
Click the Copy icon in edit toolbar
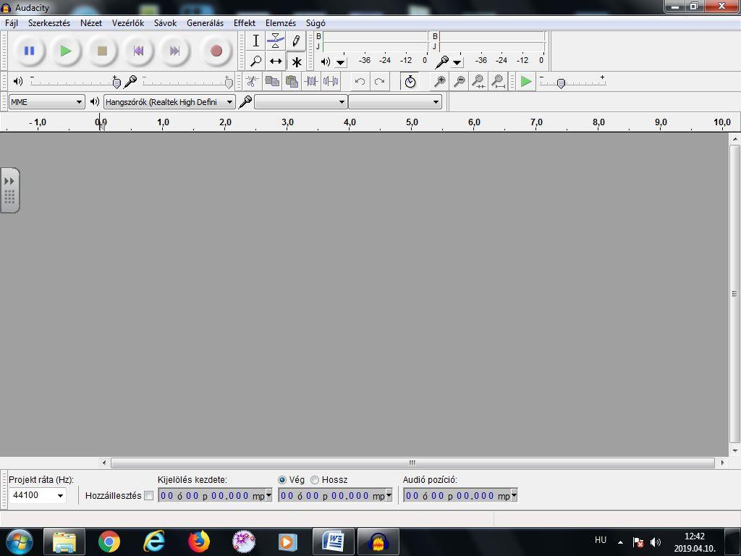(272, 81)
